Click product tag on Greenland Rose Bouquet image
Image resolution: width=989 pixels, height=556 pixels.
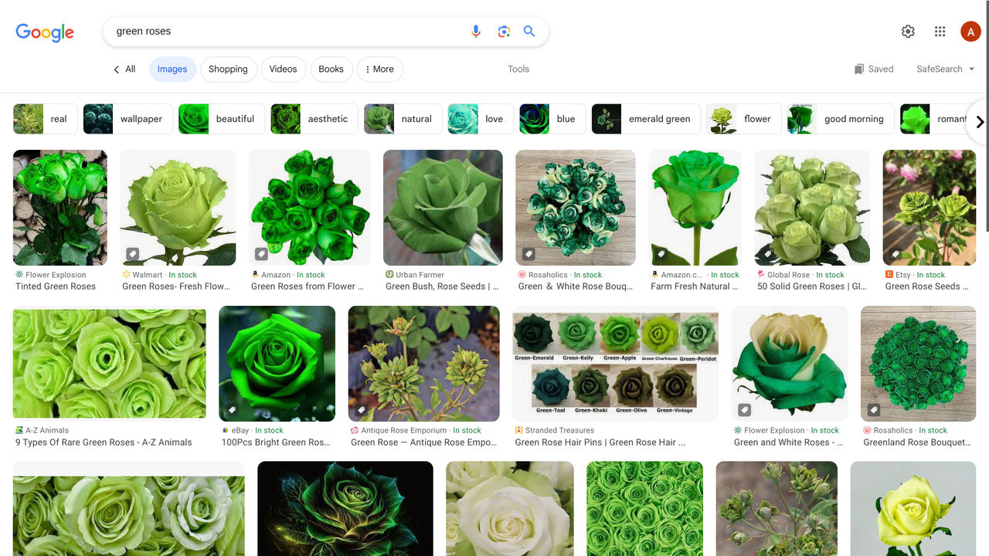click(x=874, y=409)
